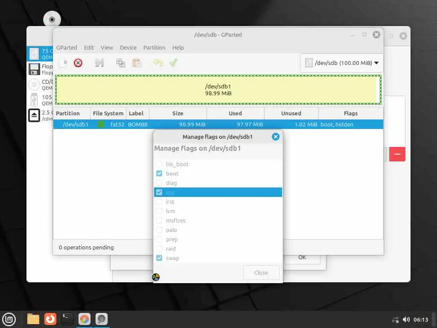
Task: Uncheck the boot flag checkbox
Action: 159,173
